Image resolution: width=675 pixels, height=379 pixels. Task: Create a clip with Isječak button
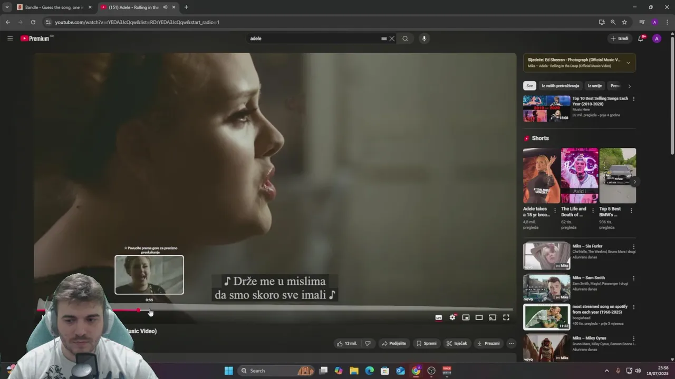point(457,343)
